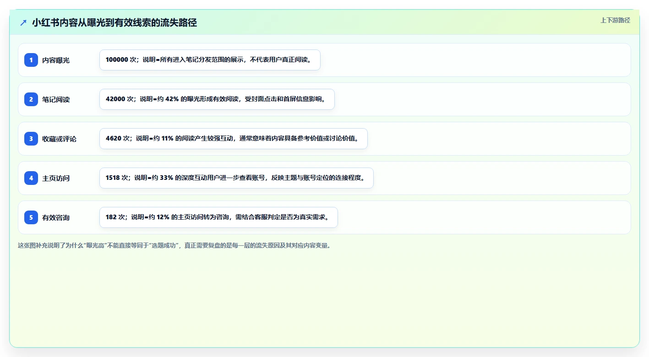The width and height of the screenshot is (649, 357).
Task: Click the 4620 次 description box
Action: pyautogui.click(x=234, y=139)
